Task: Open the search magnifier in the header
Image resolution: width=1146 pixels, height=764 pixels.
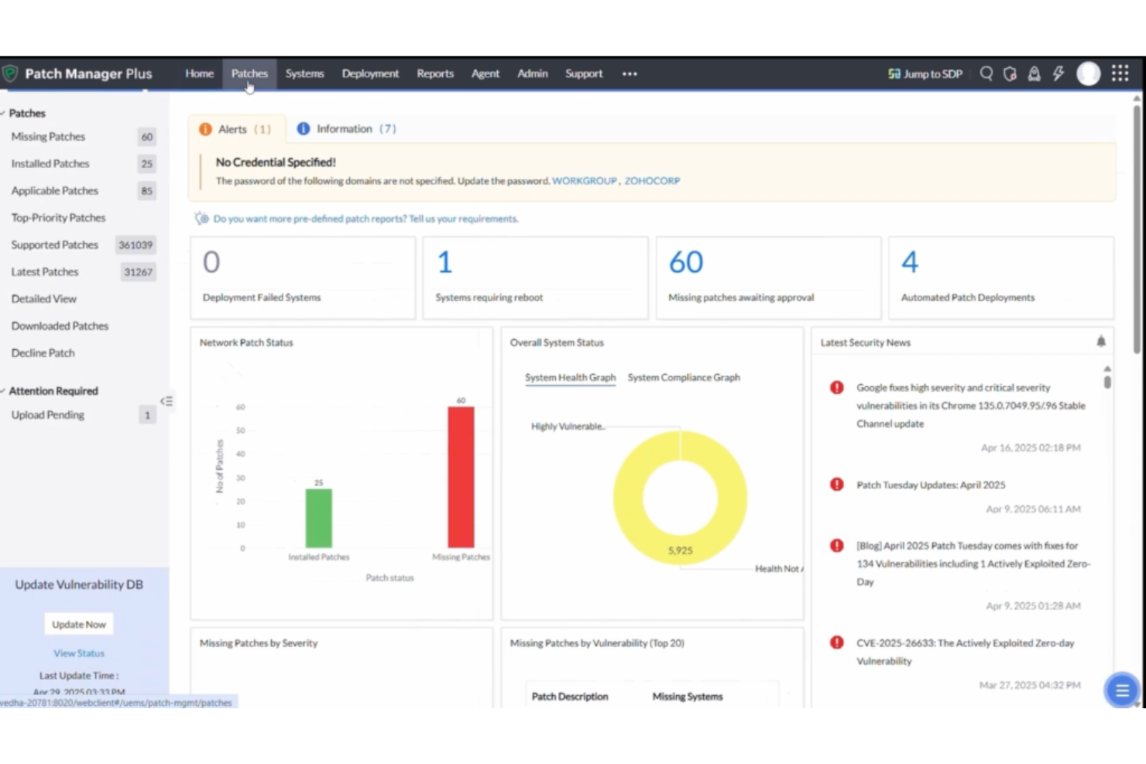Action: click(x=986, y=74)
